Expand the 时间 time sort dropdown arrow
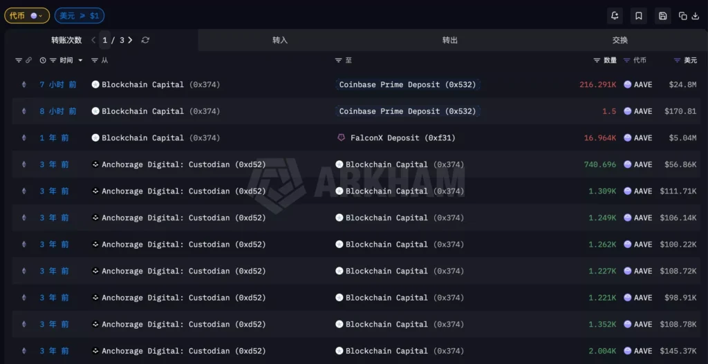Viewport: 708px width, 364px height. tap(80, 61)
